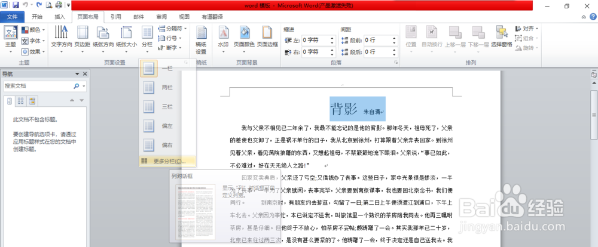This screenshot has height=247, width=598.
Task: Open the 有道翻译 tab
Action: tap(212, 17)
